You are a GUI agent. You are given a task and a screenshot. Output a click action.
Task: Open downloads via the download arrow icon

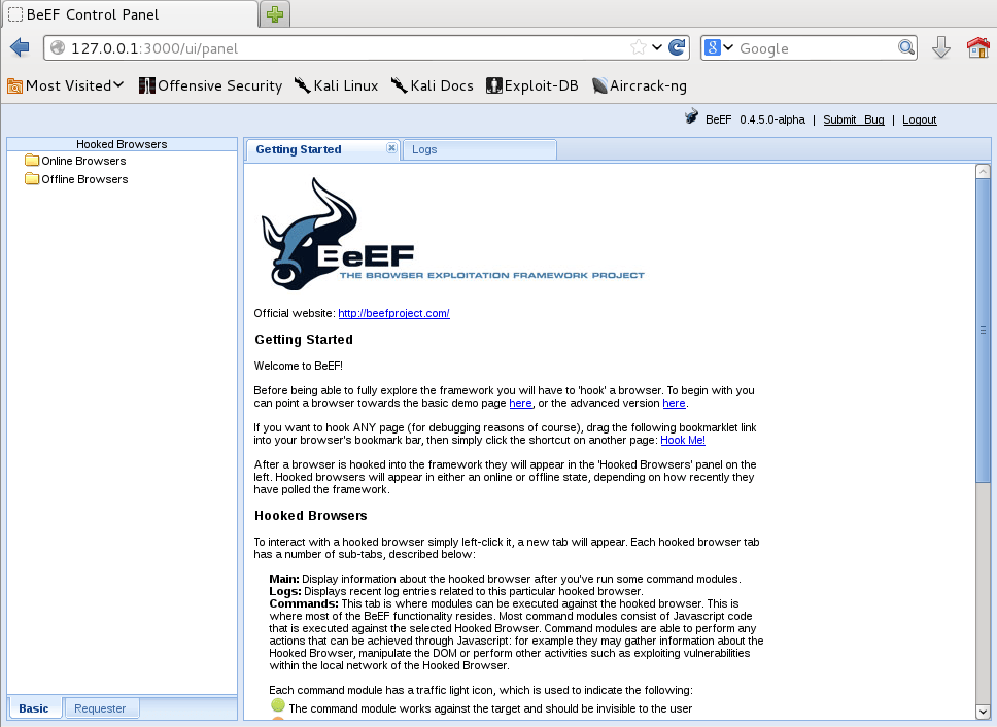[941, 47]
